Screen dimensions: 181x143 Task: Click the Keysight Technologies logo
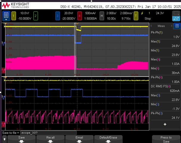15,5
